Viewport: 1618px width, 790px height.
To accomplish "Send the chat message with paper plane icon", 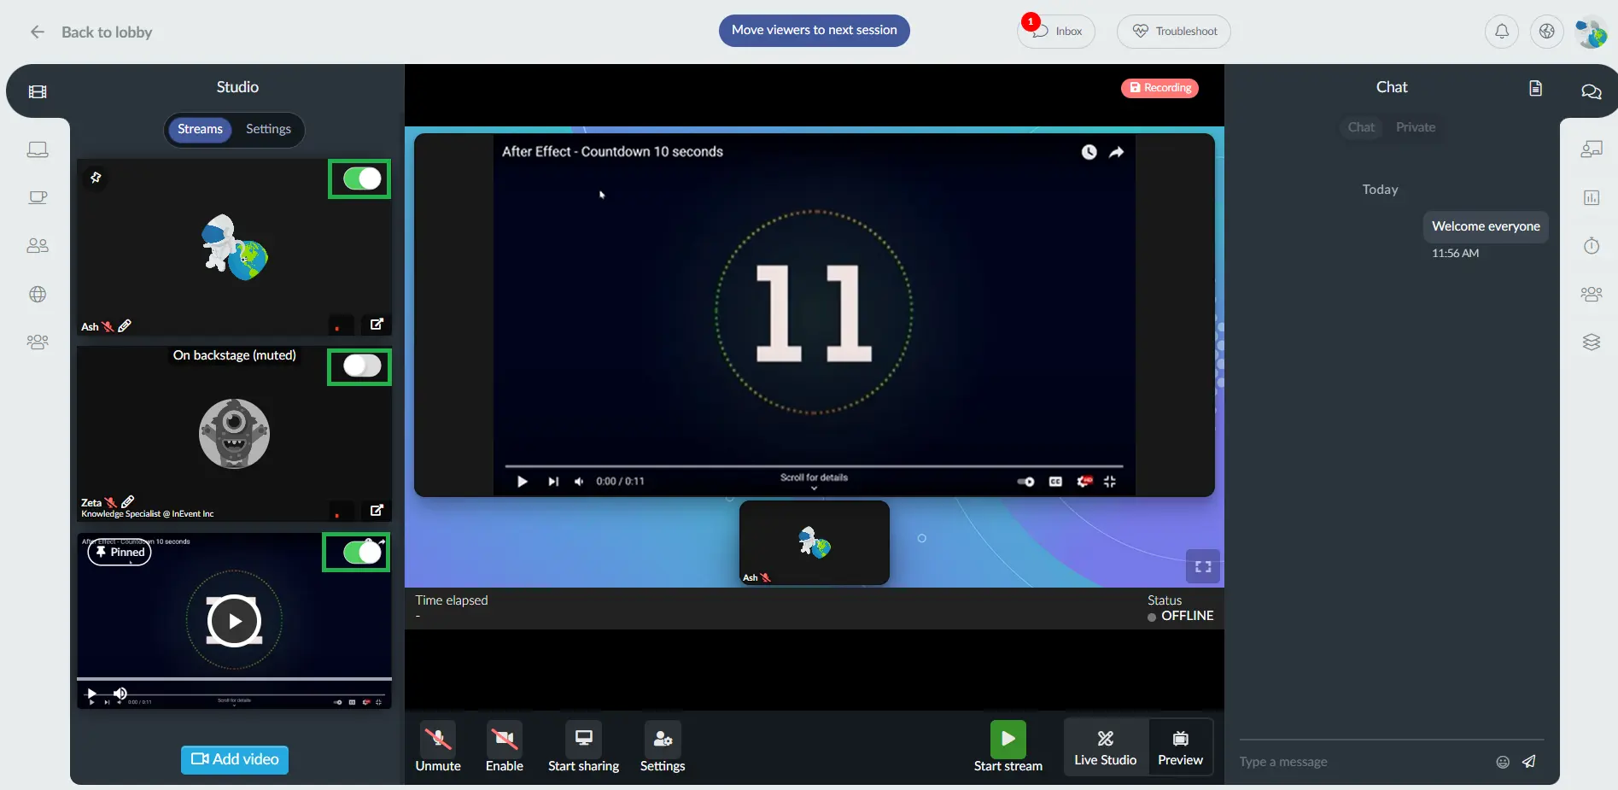I will pos(1529,761).
